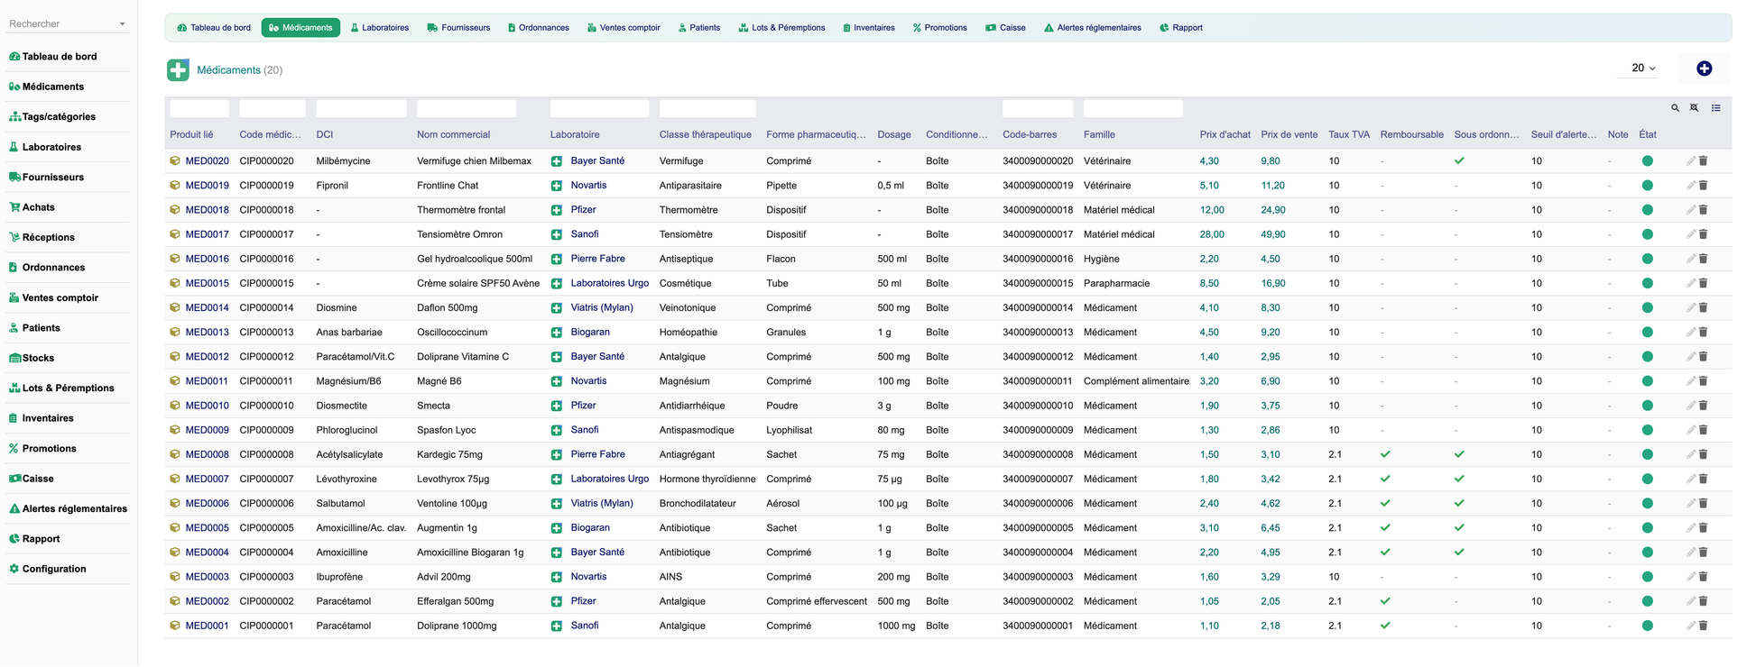
Task: Click price 49,90 in Tensiomètre Omron row
Action: tap(1272, 234)
